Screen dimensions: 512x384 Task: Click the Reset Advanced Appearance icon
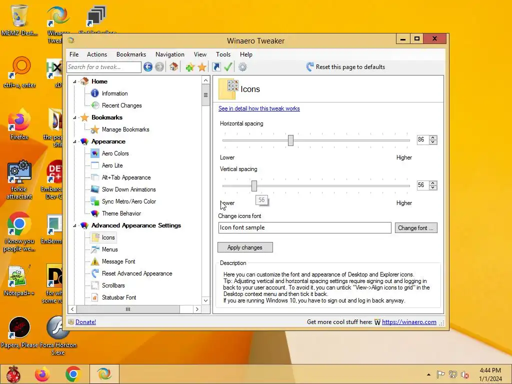[x=95, y=273]
